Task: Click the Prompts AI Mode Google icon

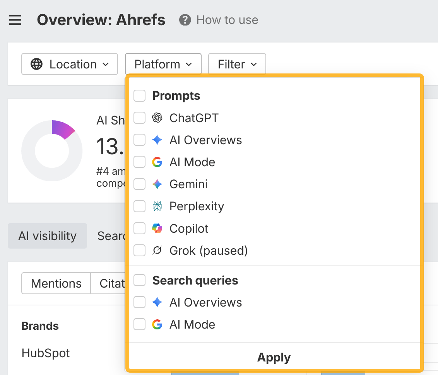Action: point(157,162)
